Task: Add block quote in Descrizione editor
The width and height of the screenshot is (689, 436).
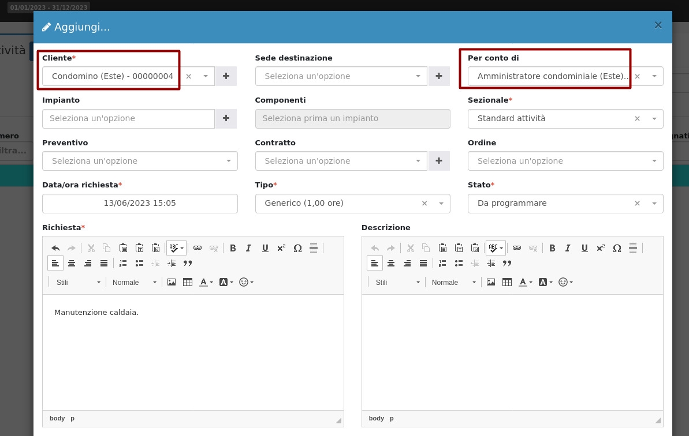Action: point(507,263)
